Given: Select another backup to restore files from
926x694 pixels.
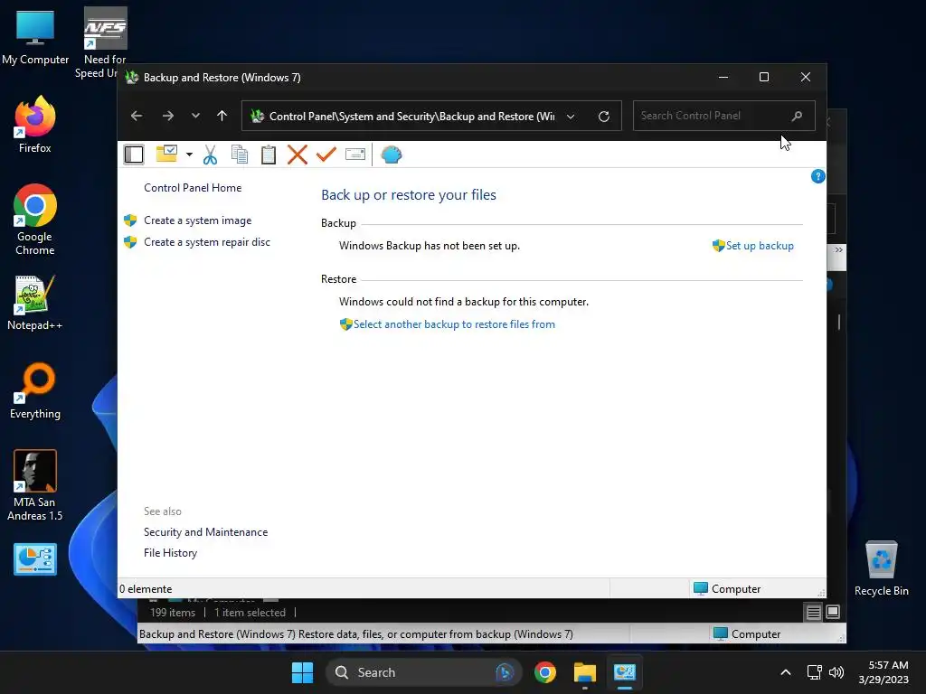Looking at the screenshot, I should point(454,324).
